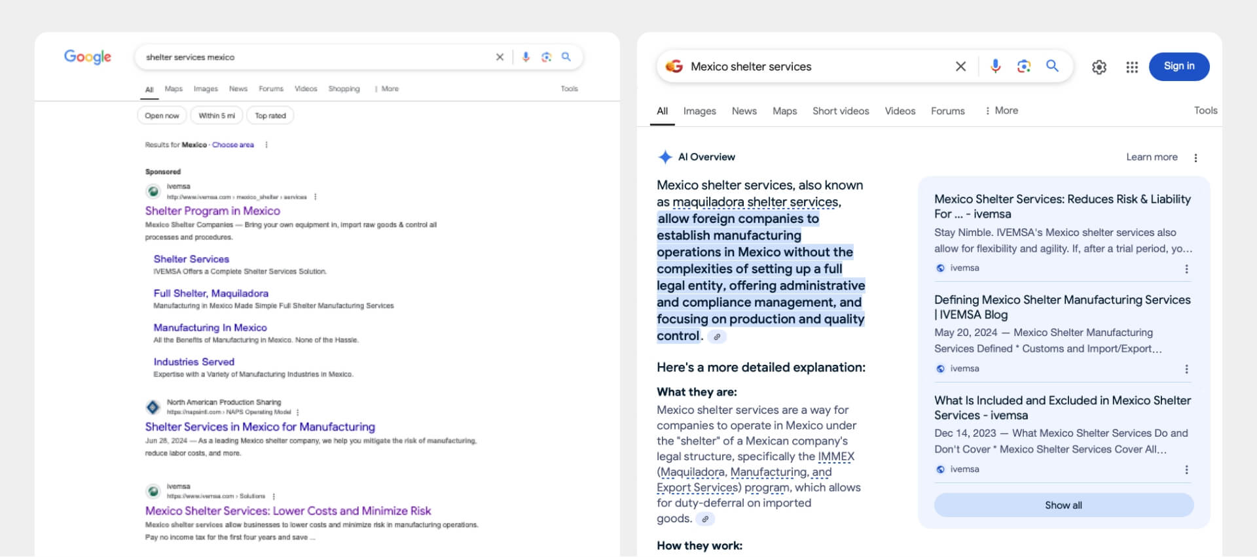1257x557 pixels.
Task: Open News tab in left window
Action: (x=238, y=88)
